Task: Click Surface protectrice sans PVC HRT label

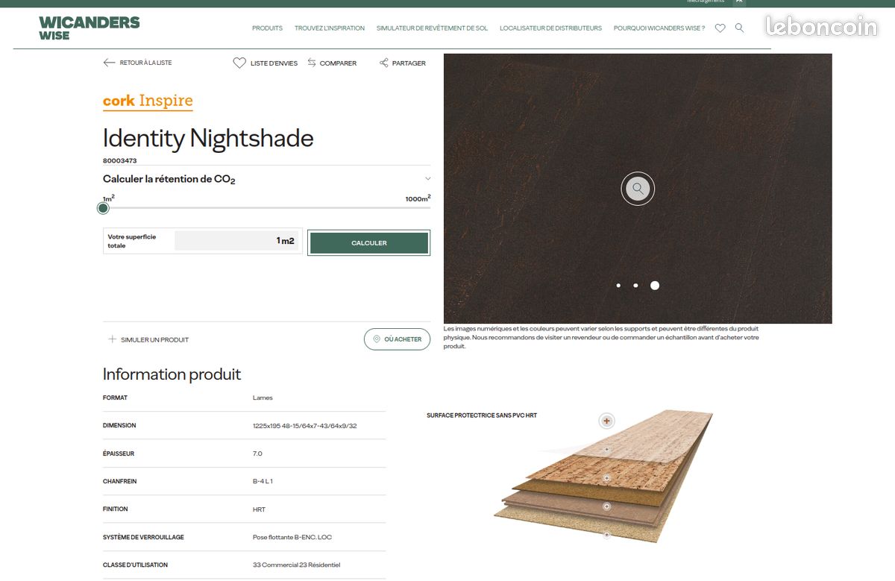Action: pyautogui.click(x=482, y=415)
